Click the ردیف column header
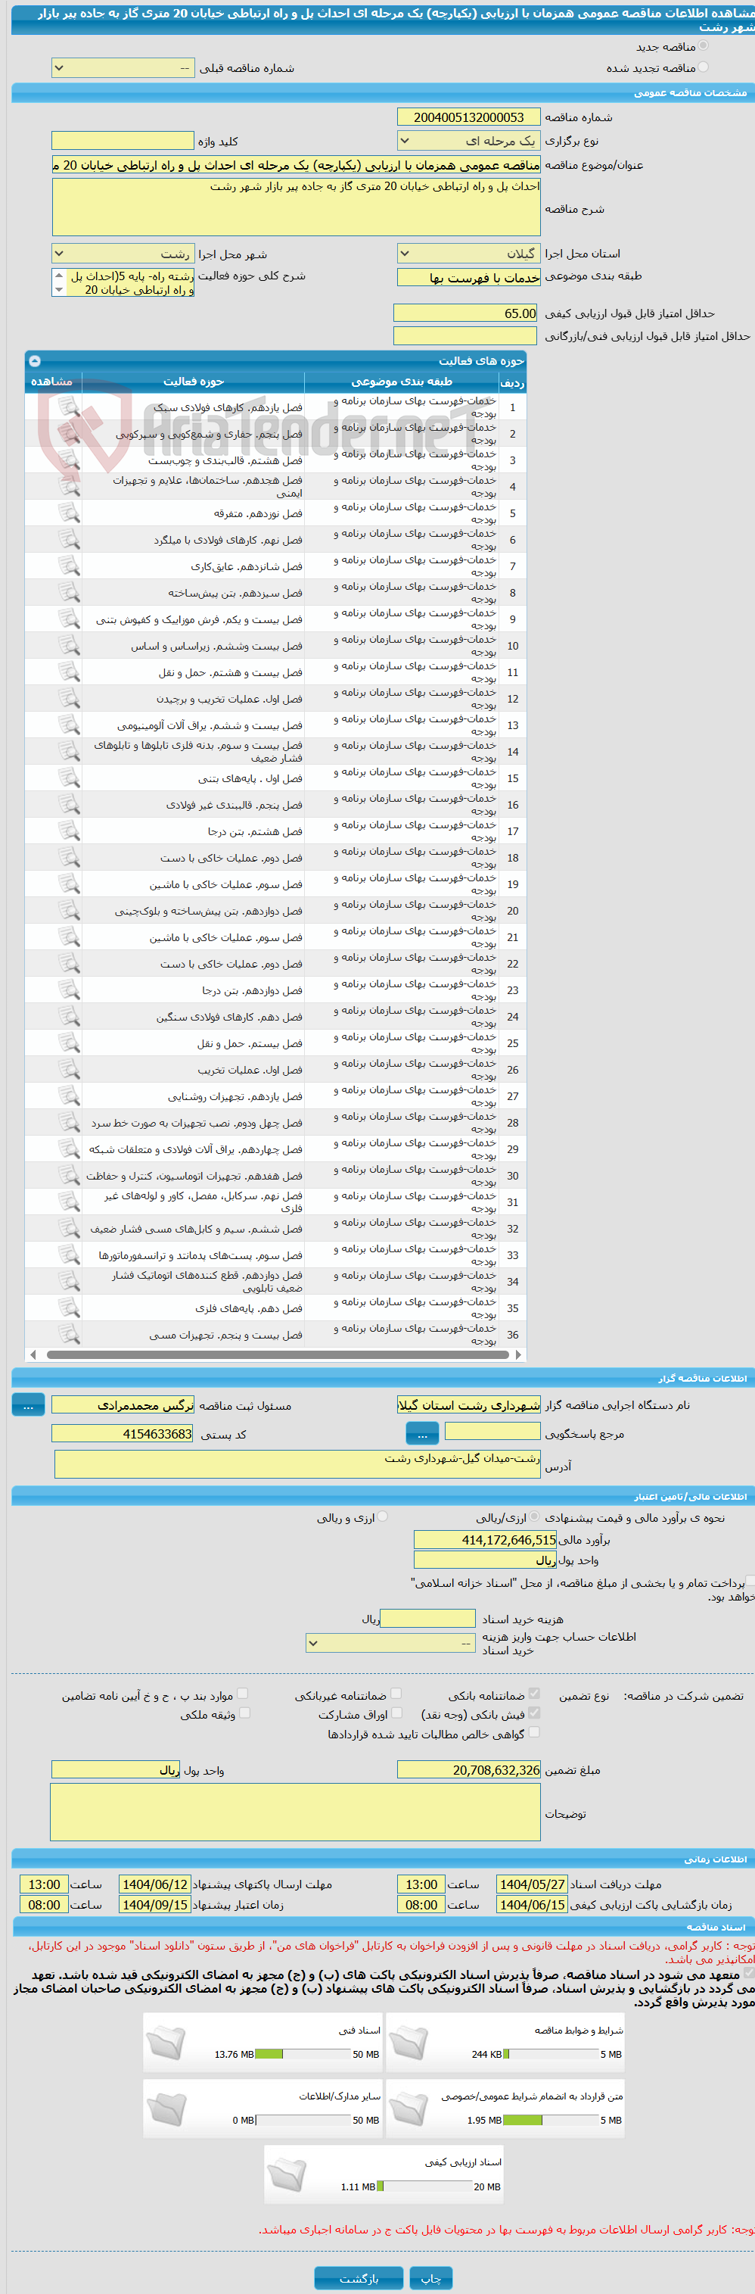Screen dimensions: 755x2294 click(x=513, y=382)
